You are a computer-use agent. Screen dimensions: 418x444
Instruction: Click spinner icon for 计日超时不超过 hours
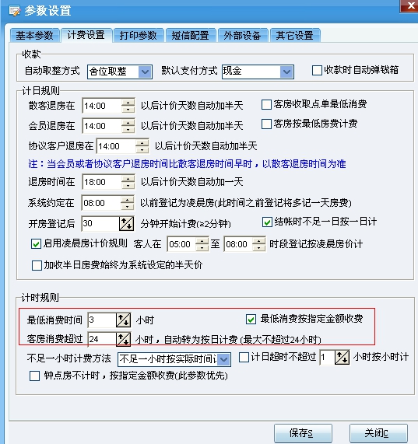(342, 358)
